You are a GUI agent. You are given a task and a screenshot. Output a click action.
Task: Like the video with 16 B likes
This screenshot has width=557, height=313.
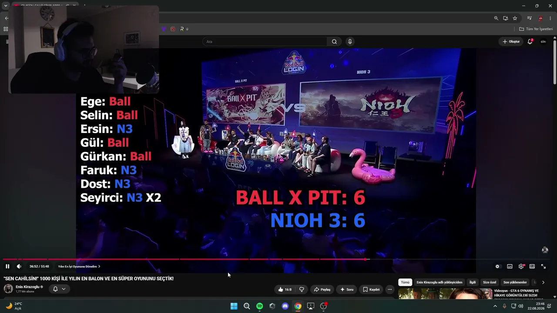tap(285, 290)
